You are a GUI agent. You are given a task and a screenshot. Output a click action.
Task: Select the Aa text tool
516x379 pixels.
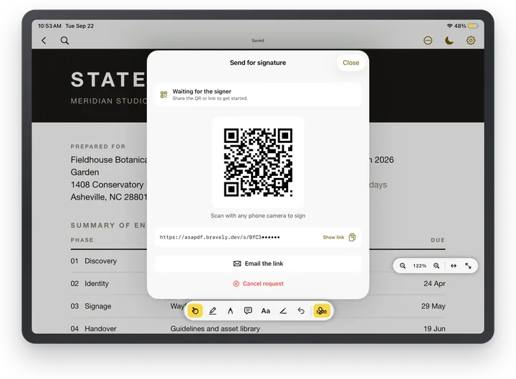click(266, 310)
